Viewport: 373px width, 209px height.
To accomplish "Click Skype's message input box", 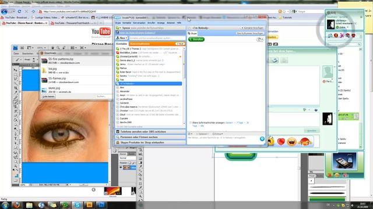I will click(x=223, y=139).
